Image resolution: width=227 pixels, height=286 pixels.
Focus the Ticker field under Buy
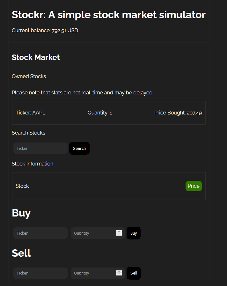coord(40,233)
